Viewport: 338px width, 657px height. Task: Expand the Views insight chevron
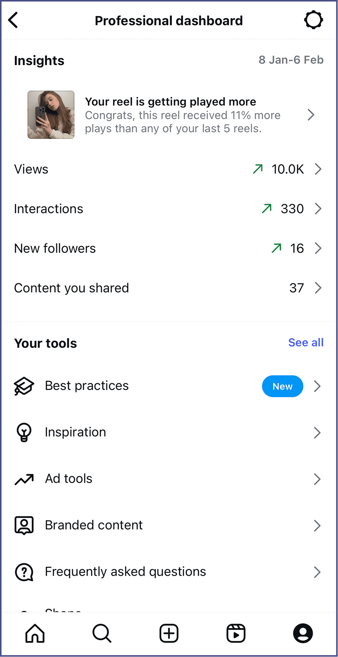318,169
